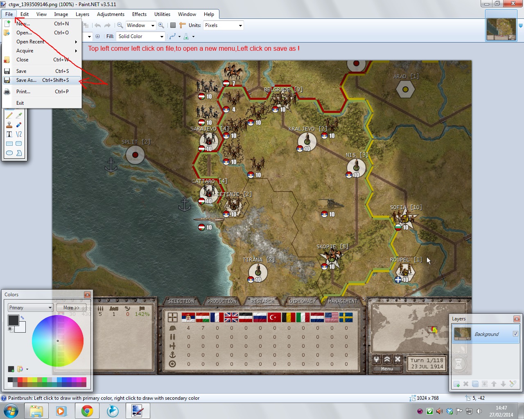The height and width of the screenshot is (419, 524).
Task: Open Google Chrome from the taskbar
Action: pos(87,411)
